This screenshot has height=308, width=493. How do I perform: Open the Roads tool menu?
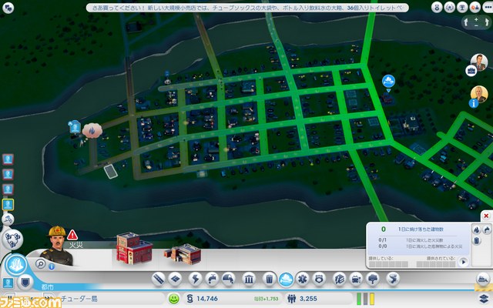point(159,279)
